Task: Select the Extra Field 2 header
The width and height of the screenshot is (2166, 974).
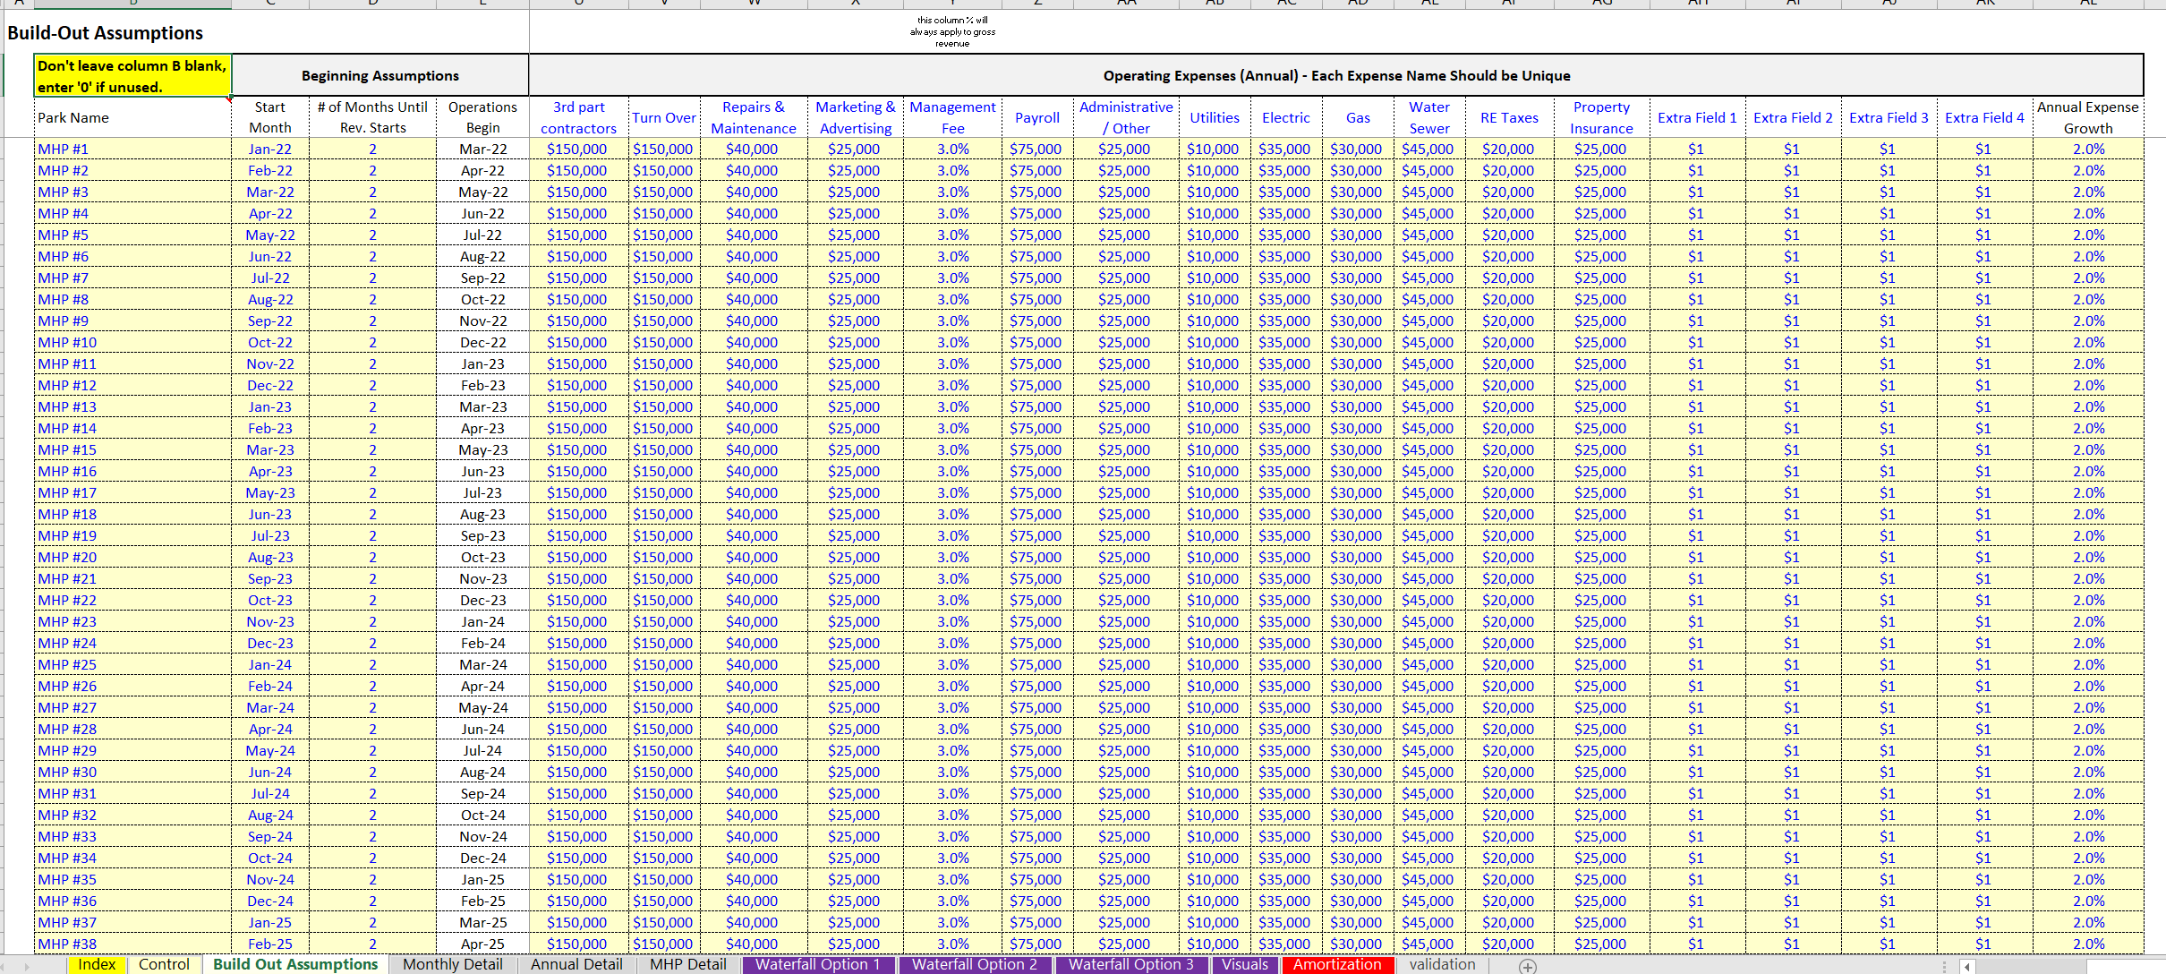Action: 1793,118
